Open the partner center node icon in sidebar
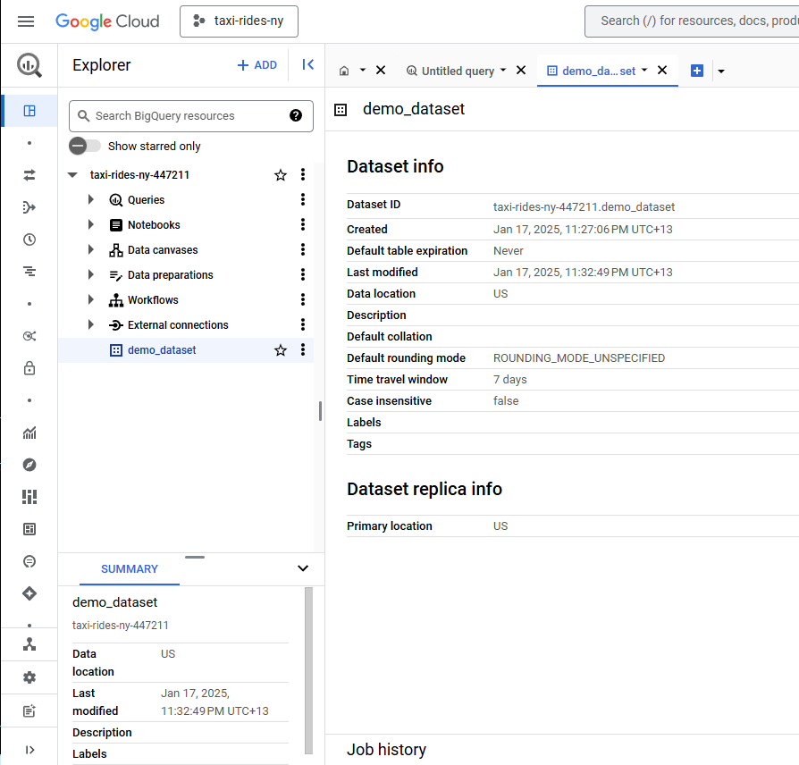This screenshot has height=765, width=799. (x=29, y=644)
